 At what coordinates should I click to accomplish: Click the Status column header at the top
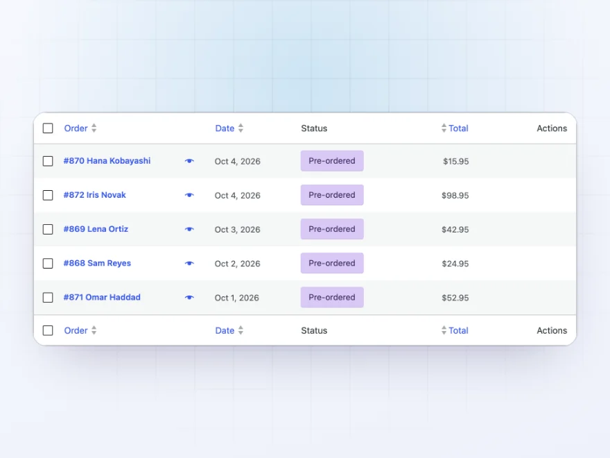(x=314, y=128)
